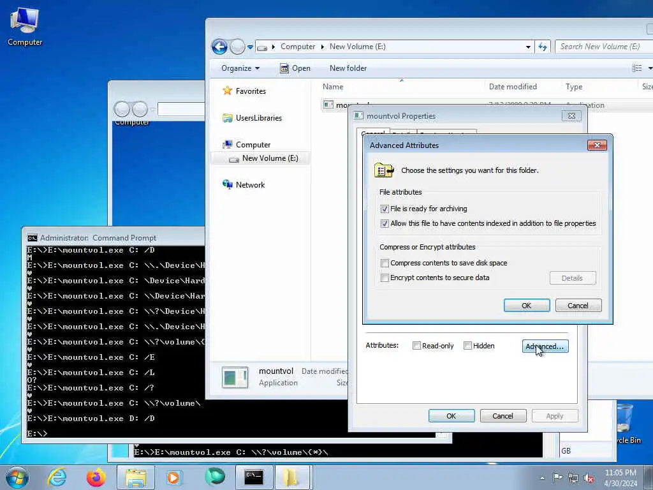Viewport: 653px width, 490px height.
Task: Click the Forward arrow in Explorer
Action: [237, 47]
